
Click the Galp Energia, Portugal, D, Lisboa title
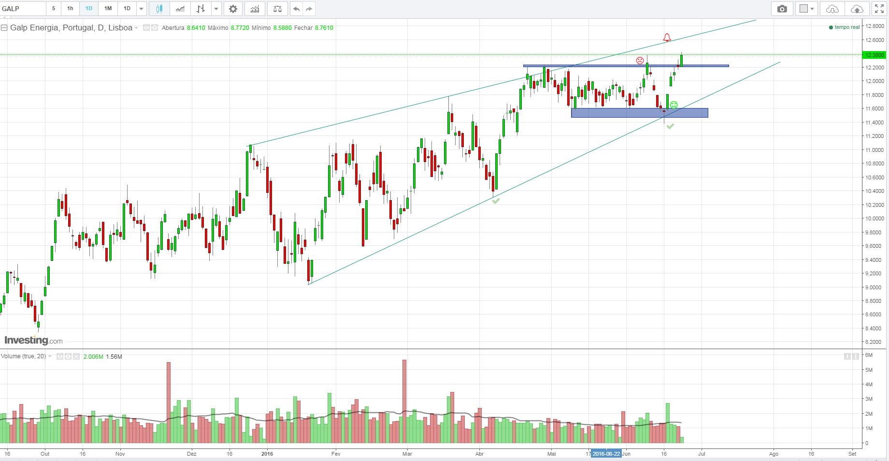[72, 28]
